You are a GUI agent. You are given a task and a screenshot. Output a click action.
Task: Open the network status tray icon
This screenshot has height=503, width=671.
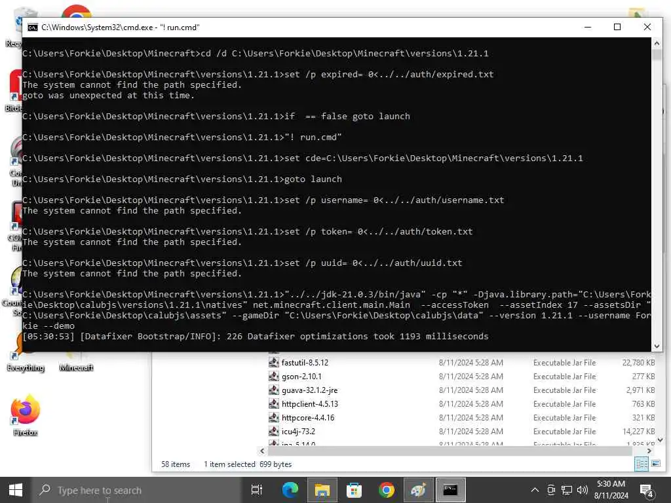(567, 490)
